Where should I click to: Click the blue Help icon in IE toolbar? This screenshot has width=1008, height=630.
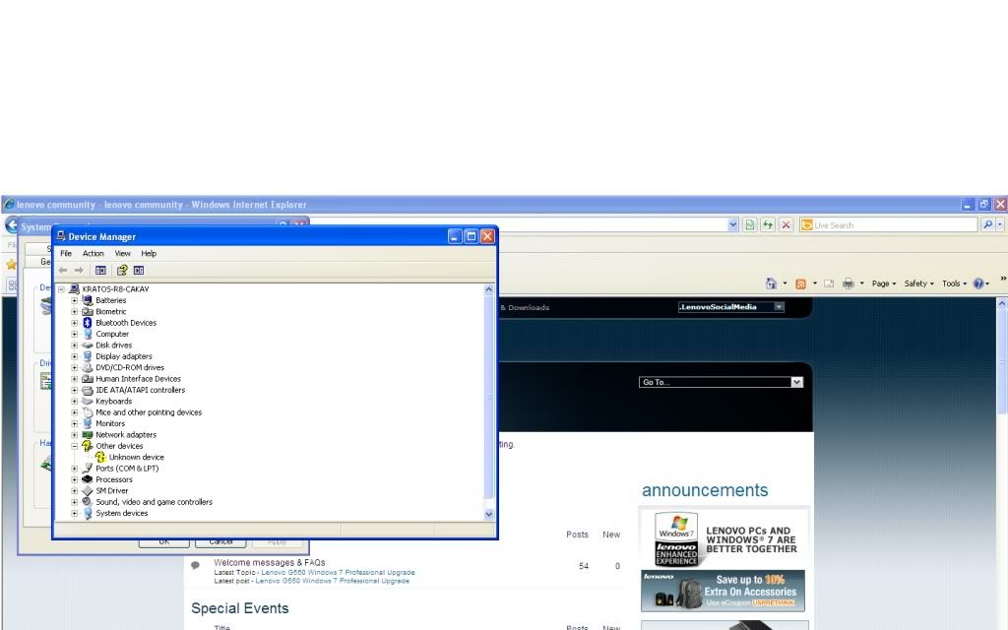(x=978, y=283)
